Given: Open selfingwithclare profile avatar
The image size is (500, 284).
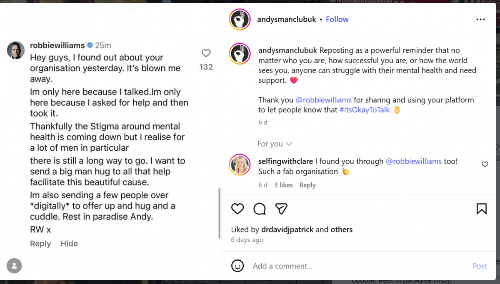Looking at the screenshot, I should (240, 165).
